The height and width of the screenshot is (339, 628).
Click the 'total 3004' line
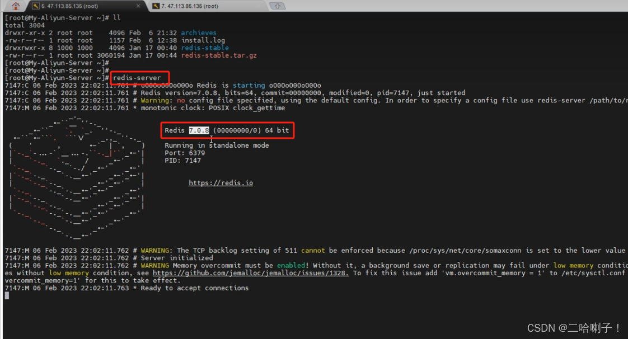(25, 25)
